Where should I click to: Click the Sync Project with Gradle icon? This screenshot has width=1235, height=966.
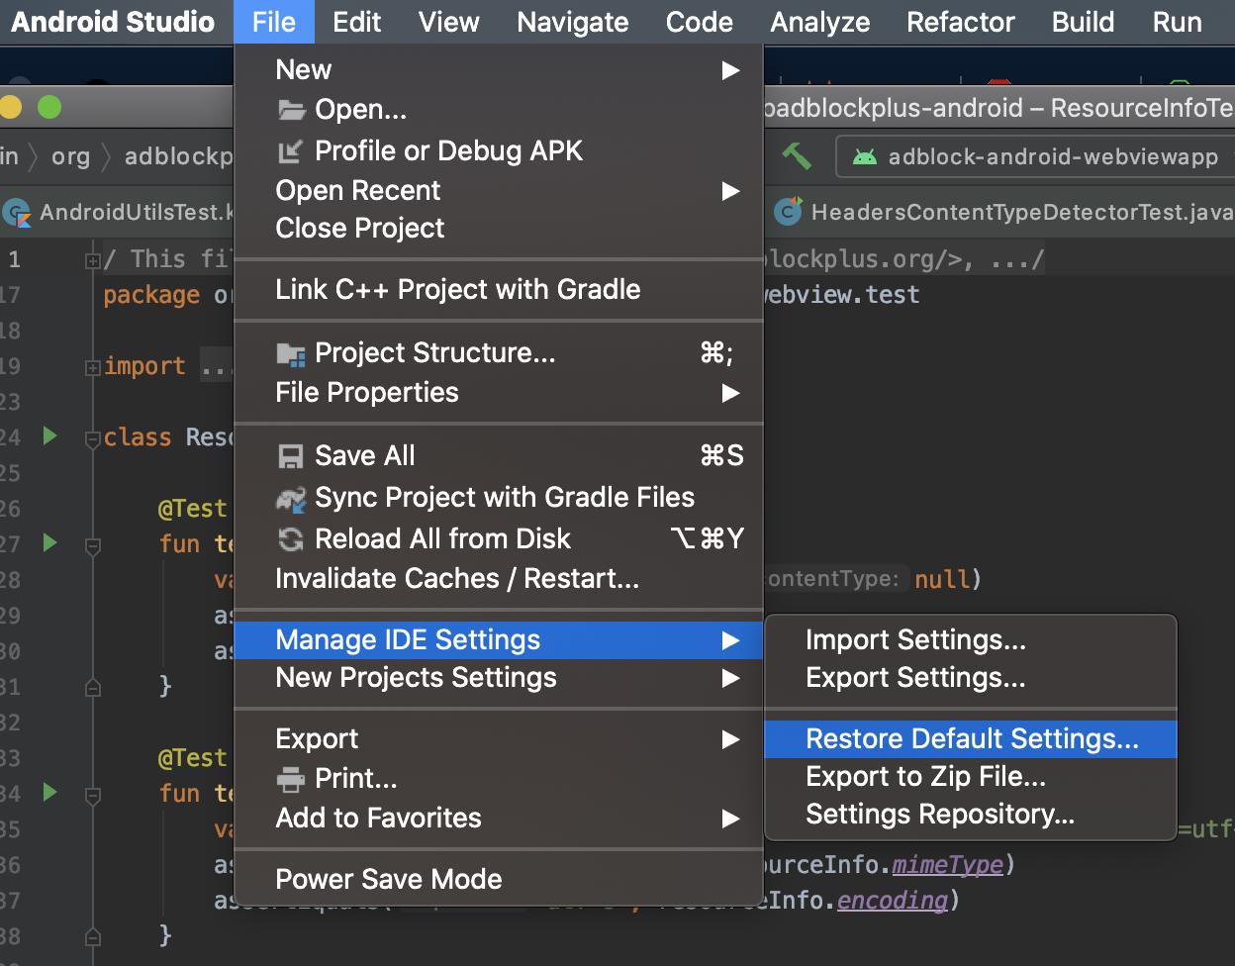click(x=291, y=498)
